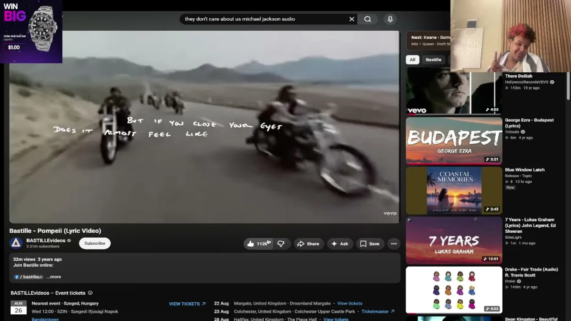571x321 pixels.
Task: Click the 'HollywoodRecordsVEVO' channel name
Action: coord(526,82)
